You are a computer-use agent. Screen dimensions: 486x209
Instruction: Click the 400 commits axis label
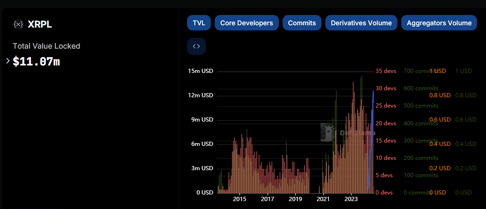pyautogui.click(x=421, y=123)
